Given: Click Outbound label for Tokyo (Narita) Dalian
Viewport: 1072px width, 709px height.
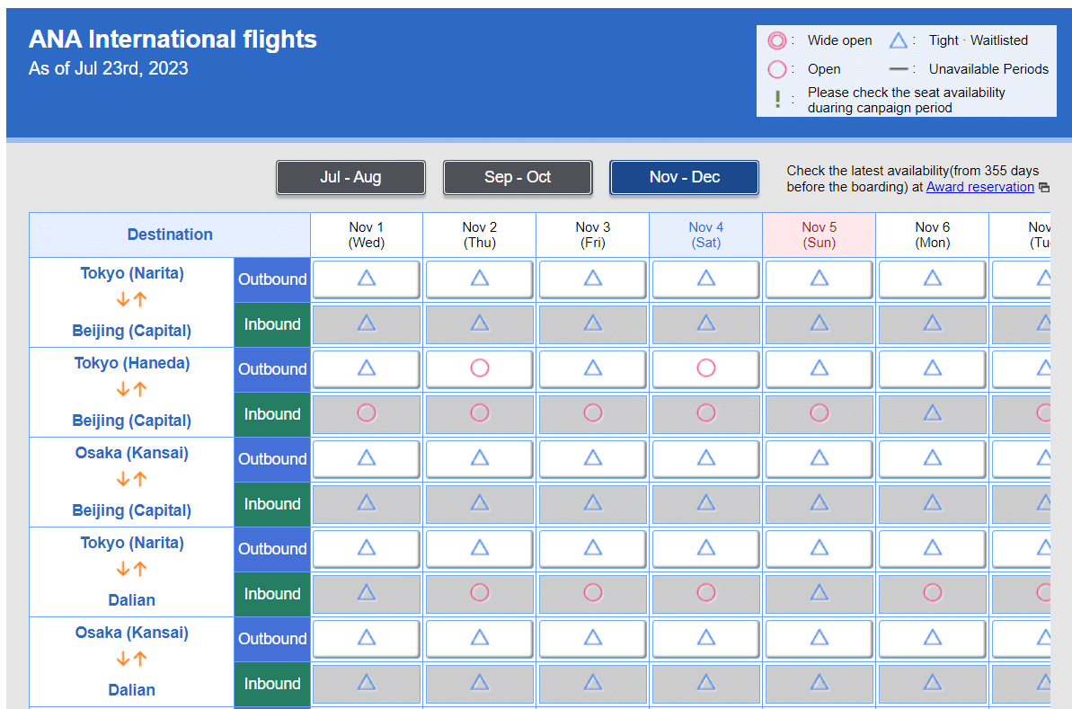Looking at the screenshot, I should 272,549.
